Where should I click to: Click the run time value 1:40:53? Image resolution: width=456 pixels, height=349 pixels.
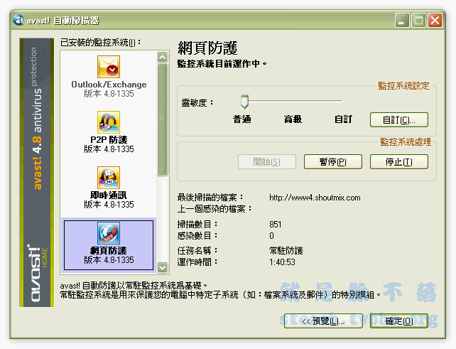(282, 262)
